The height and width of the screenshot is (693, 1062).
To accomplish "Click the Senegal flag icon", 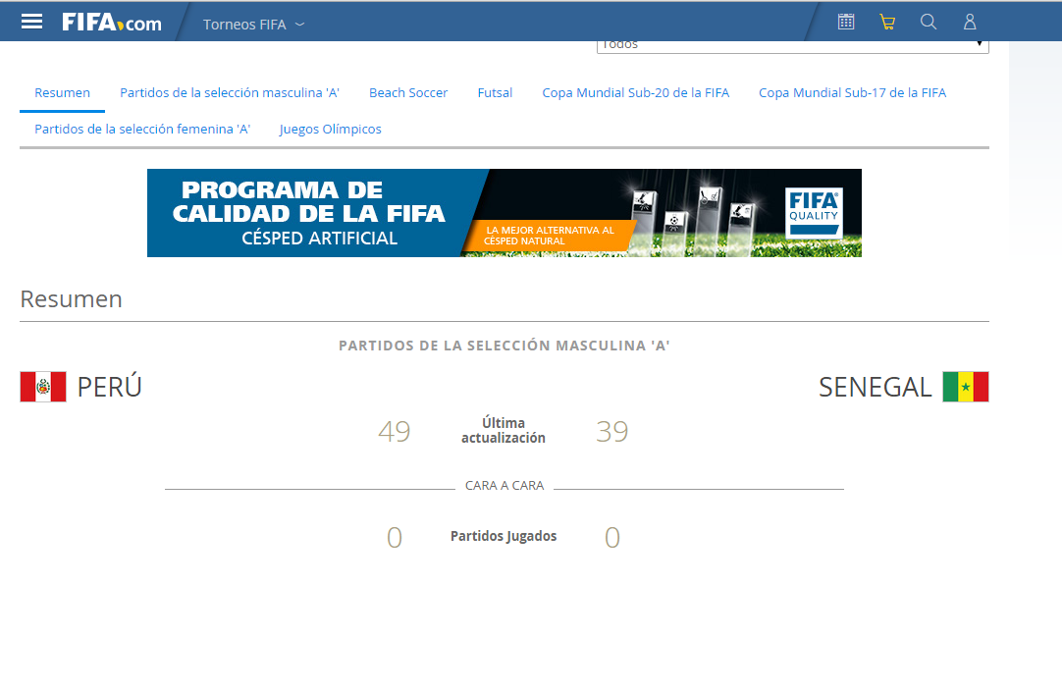I will [x=966, y=387].
